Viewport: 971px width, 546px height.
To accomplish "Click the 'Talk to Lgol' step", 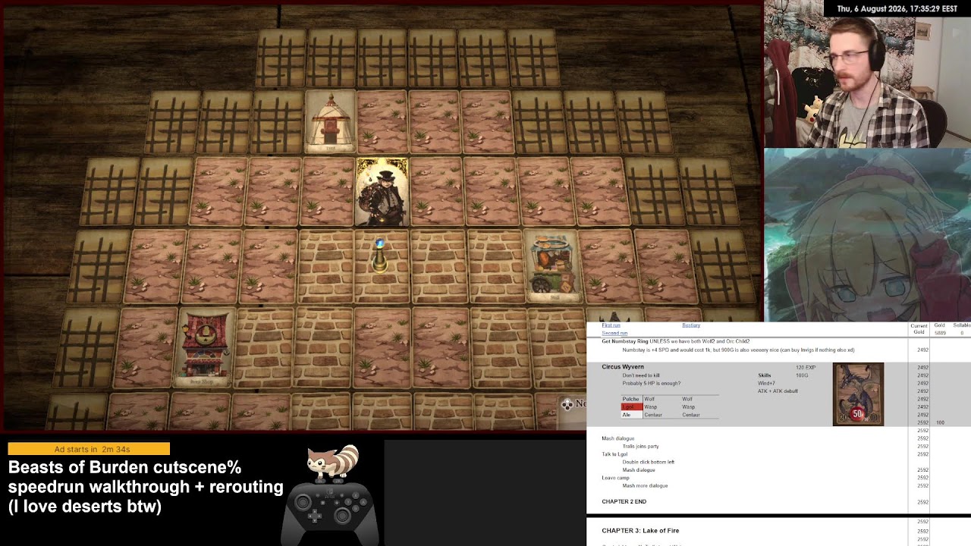I will tap(614, 454).
